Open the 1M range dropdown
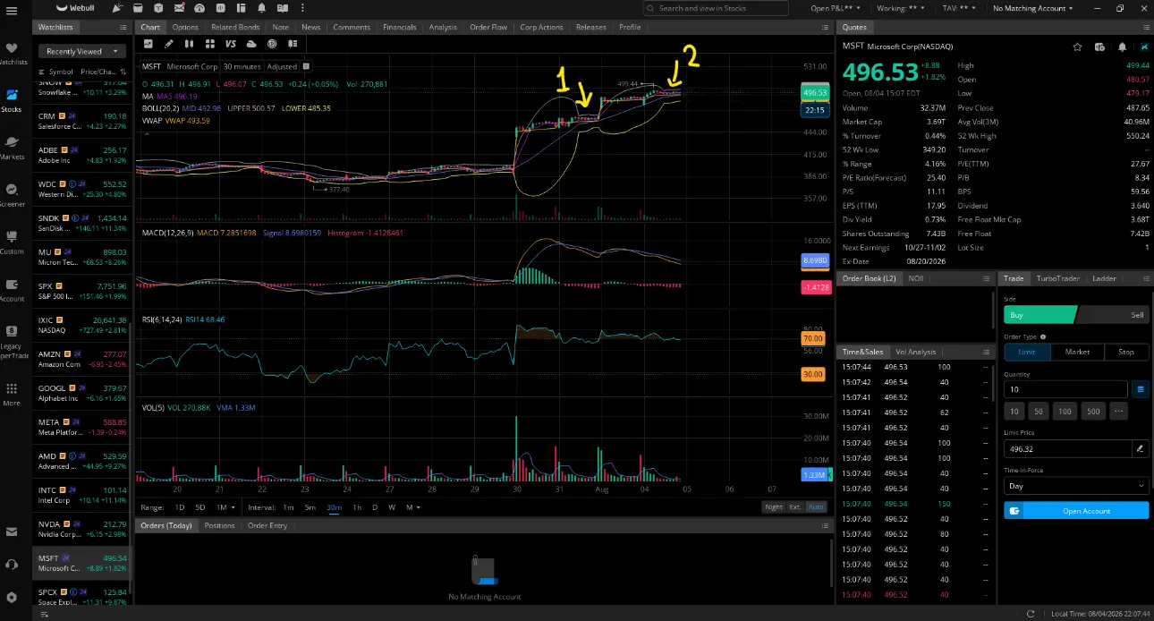This screenshot has height=621, width=1154. point(225,507)
